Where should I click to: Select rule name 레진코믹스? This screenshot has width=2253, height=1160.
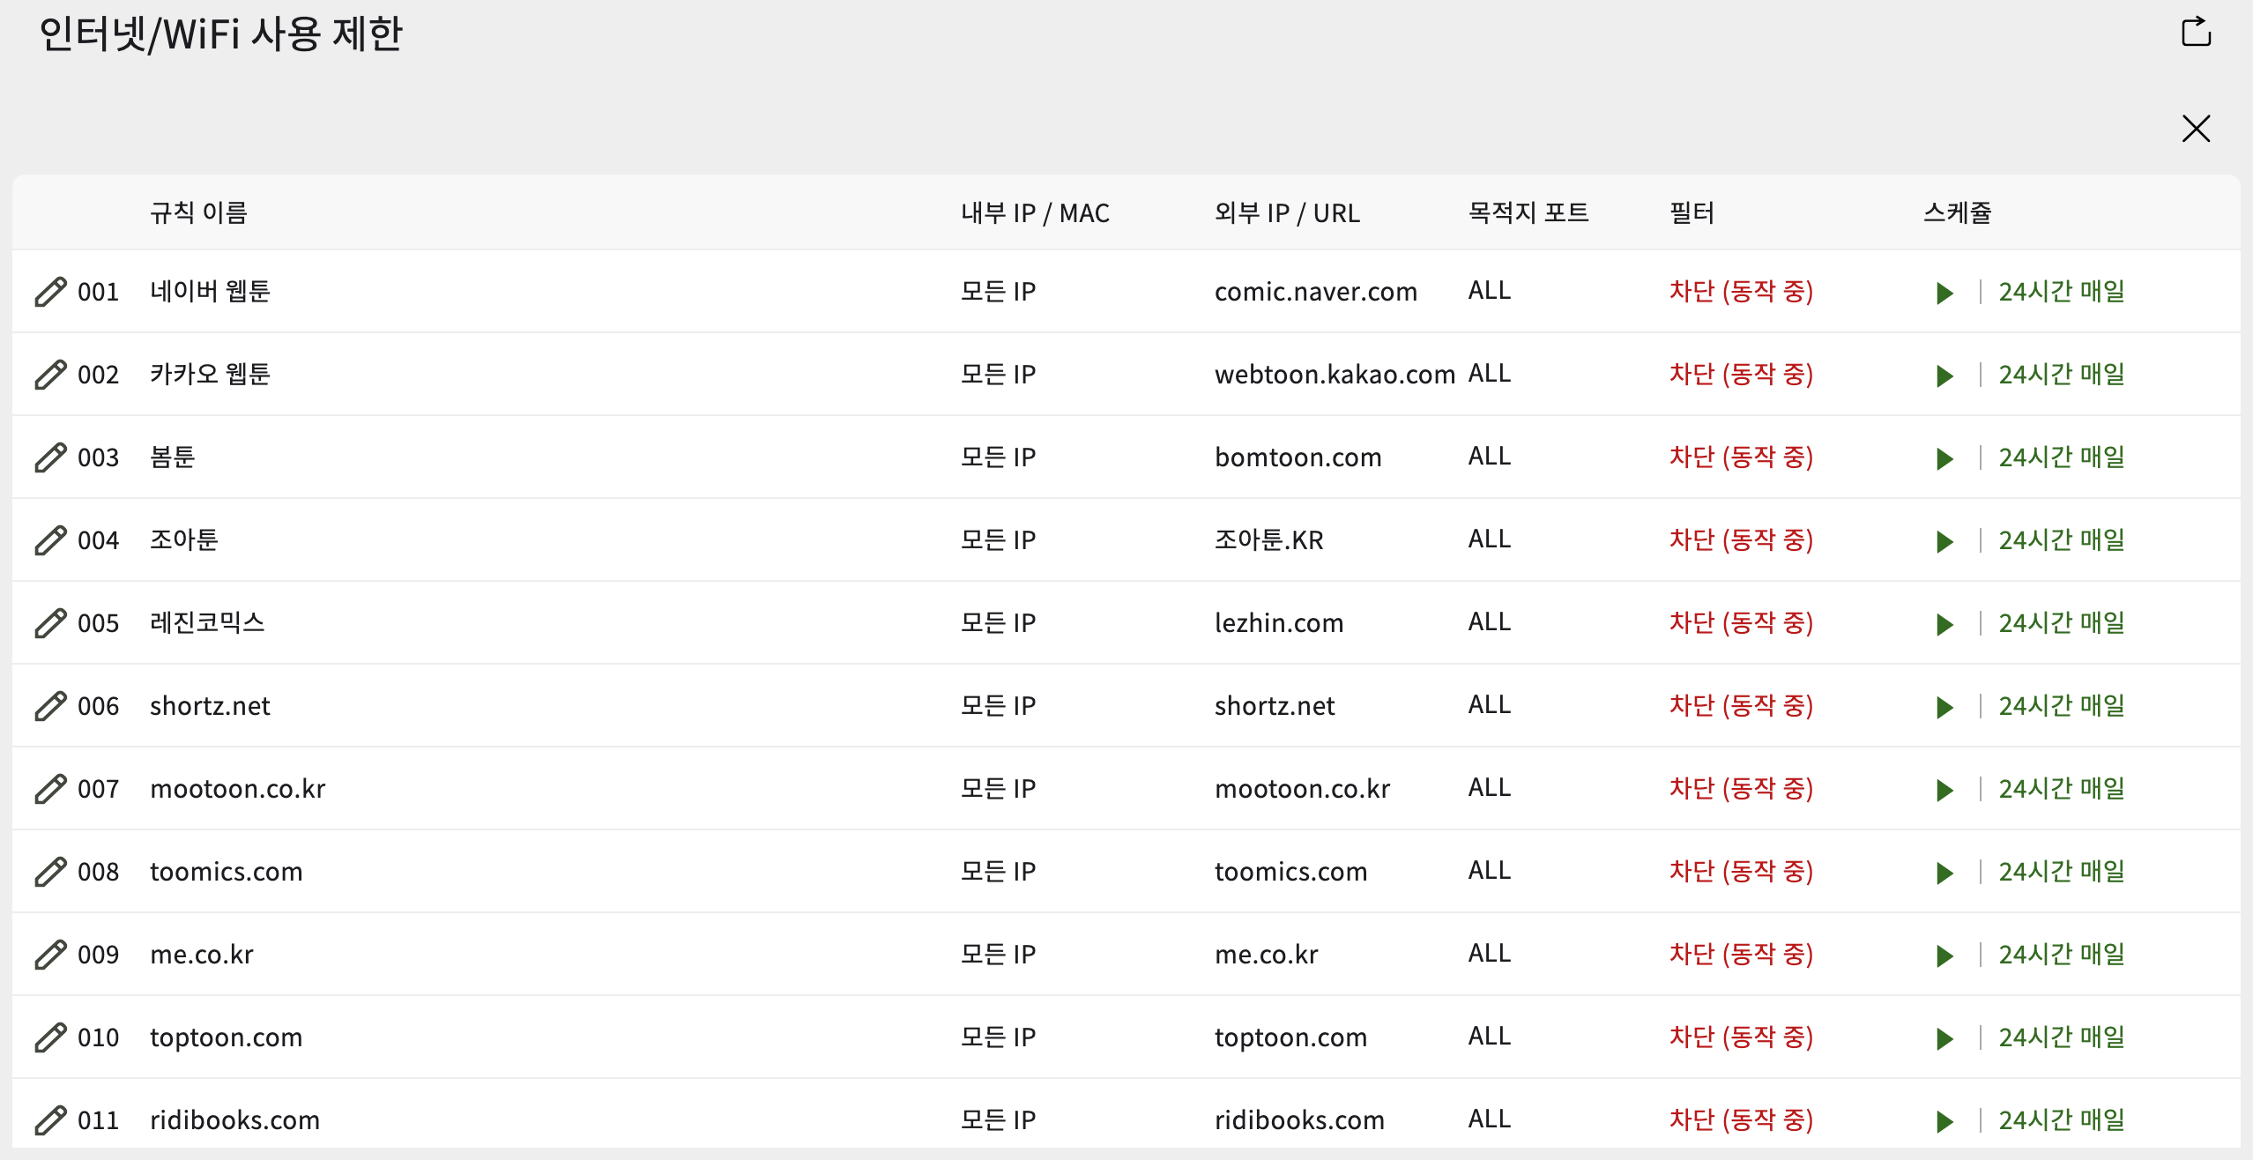click(x=207, y=622)
